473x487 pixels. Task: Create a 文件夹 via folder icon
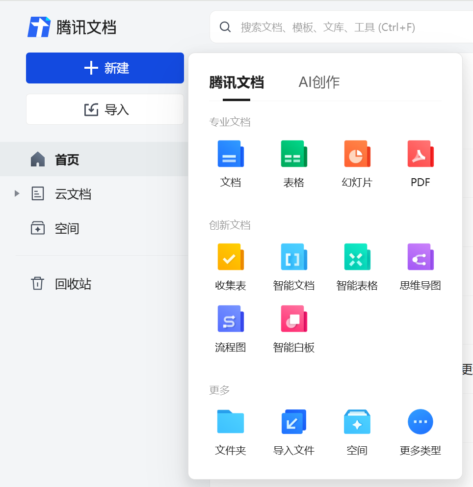click(231, 422)
